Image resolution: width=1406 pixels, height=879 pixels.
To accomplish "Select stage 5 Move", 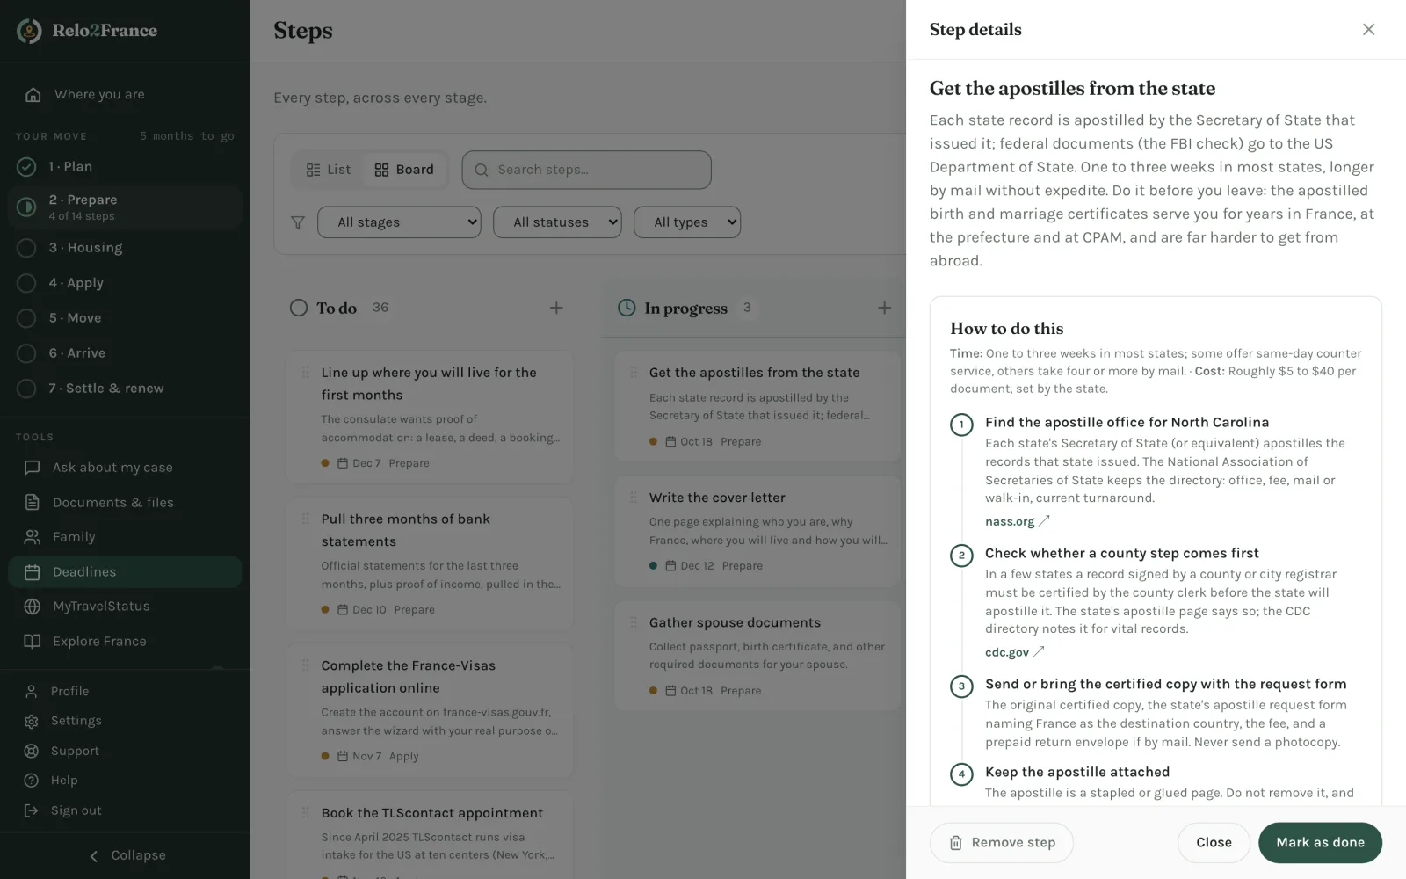I will pyautogui.click(x=125, y=318).
